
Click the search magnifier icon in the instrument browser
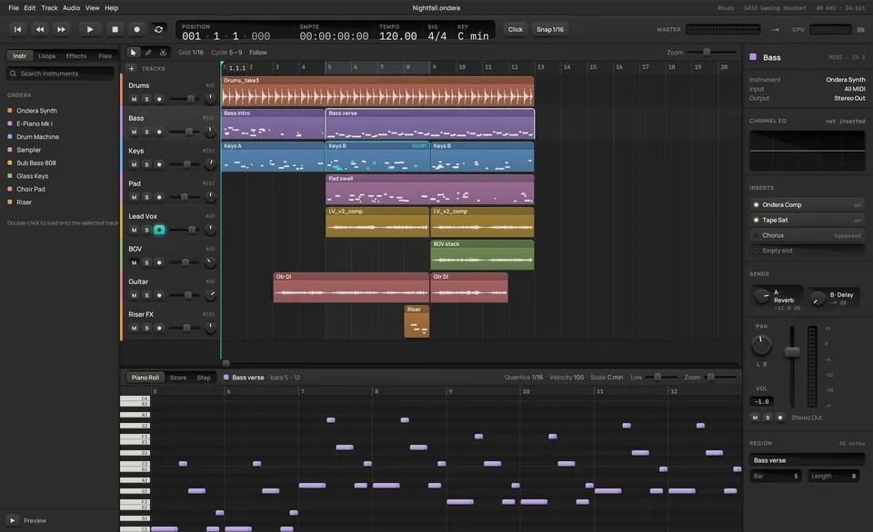(x=13, y=74)
